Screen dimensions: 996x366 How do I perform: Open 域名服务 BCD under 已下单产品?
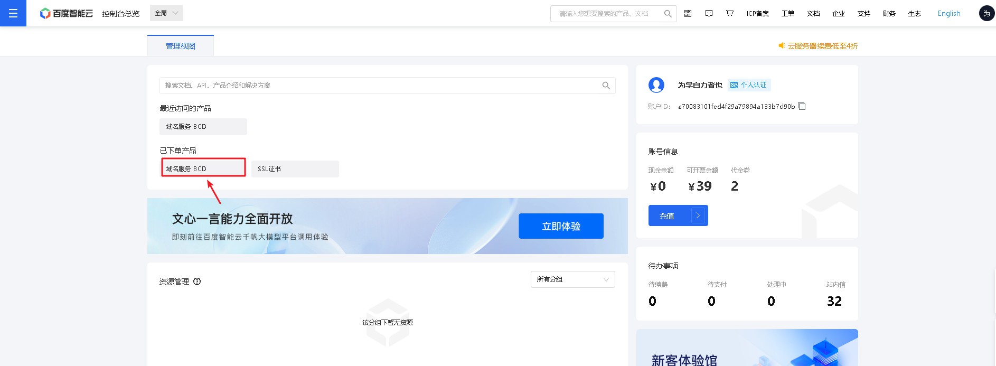click(203, 169)
